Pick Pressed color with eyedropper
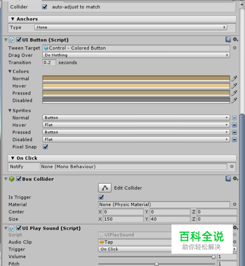 coord(234,93)
